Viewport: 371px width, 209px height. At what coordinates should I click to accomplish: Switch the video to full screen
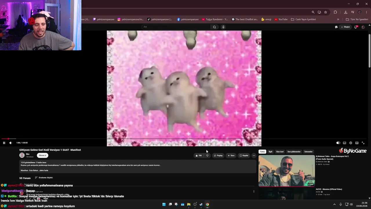pyautogui.click(x=363, y=143)
